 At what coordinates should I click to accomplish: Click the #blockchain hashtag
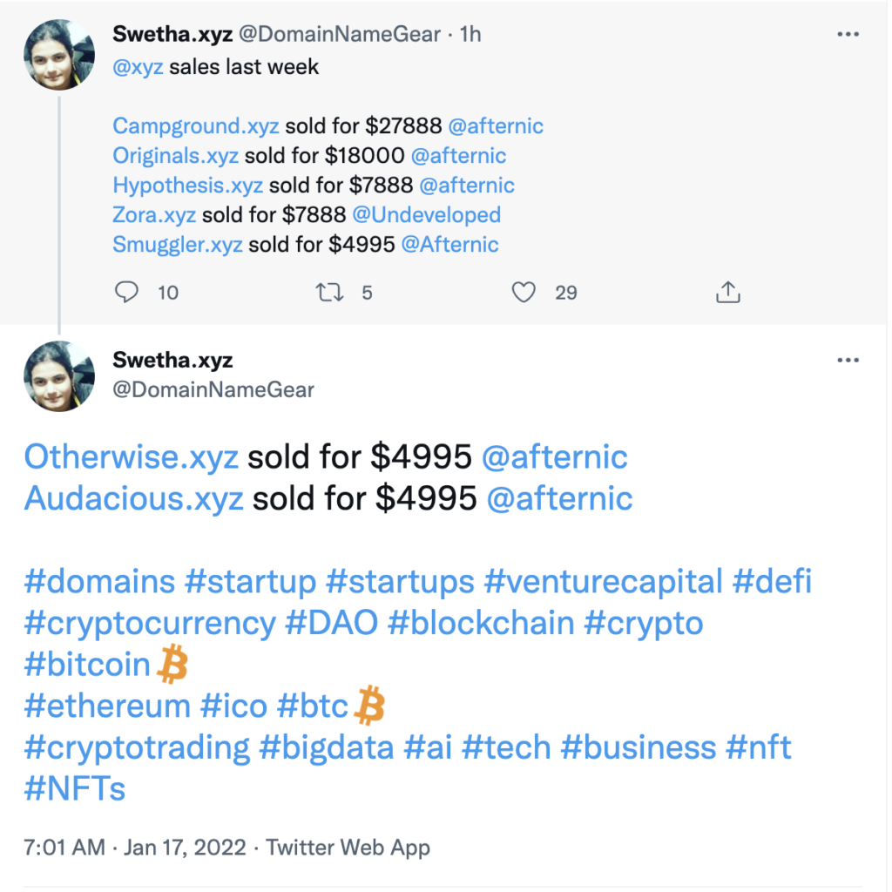point(482,624)
